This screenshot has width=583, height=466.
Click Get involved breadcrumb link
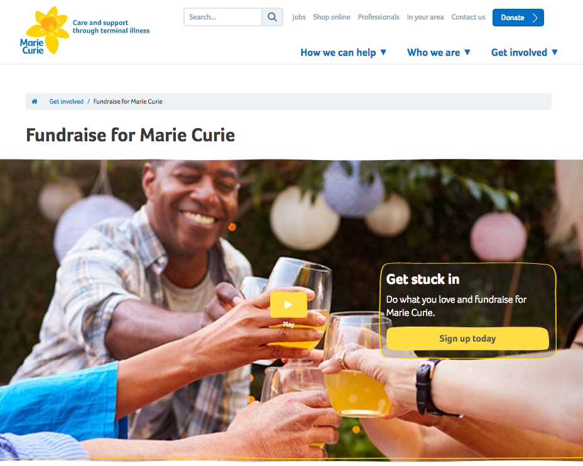67,102
